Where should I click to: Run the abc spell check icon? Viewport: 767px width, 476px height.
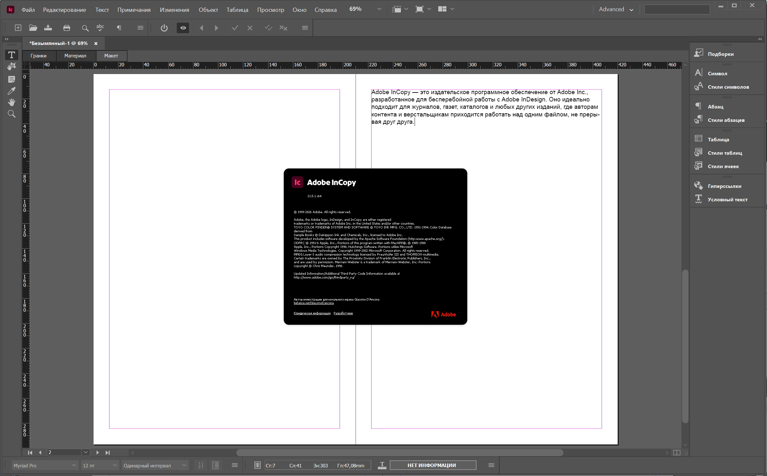tap(100, 28)
